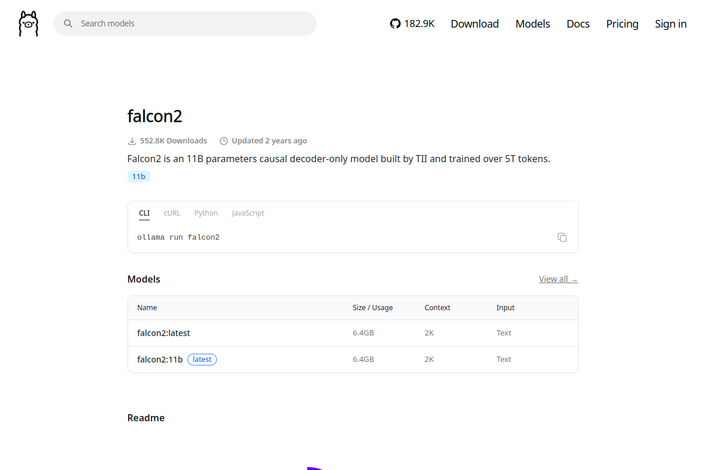Open the Docs page
This screenshot has width=705, height=470.
pyautogui.click(x=578, y=23)
